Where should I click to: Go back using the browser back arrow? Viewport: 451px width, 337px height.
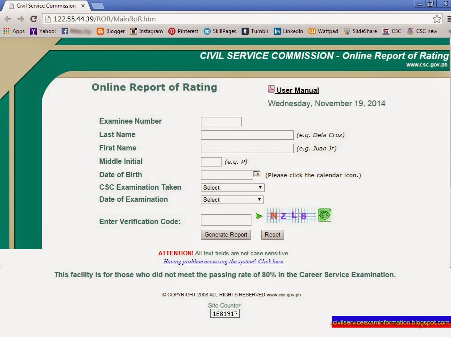point(8,19)
